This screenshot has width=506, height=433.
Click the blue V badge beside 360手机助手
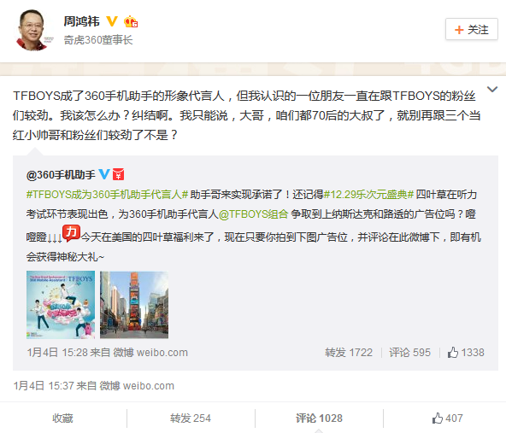click(x=104, y=174)
